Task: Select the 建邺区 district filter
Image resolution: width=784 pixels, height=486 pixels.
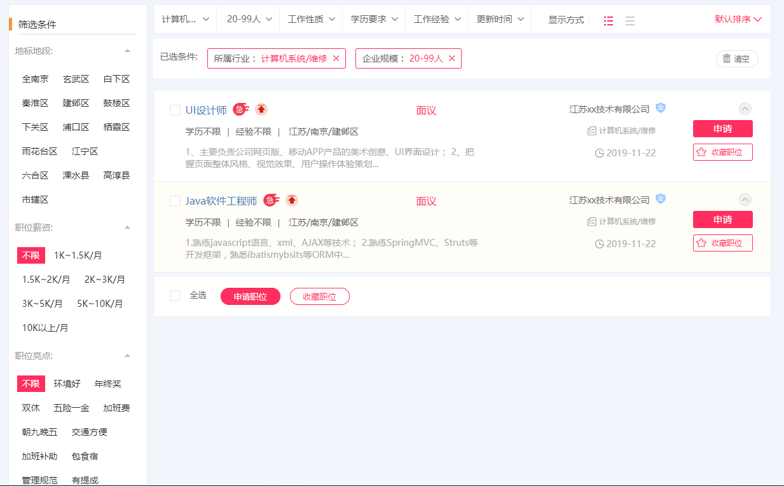Action: (x=76, y=103)
